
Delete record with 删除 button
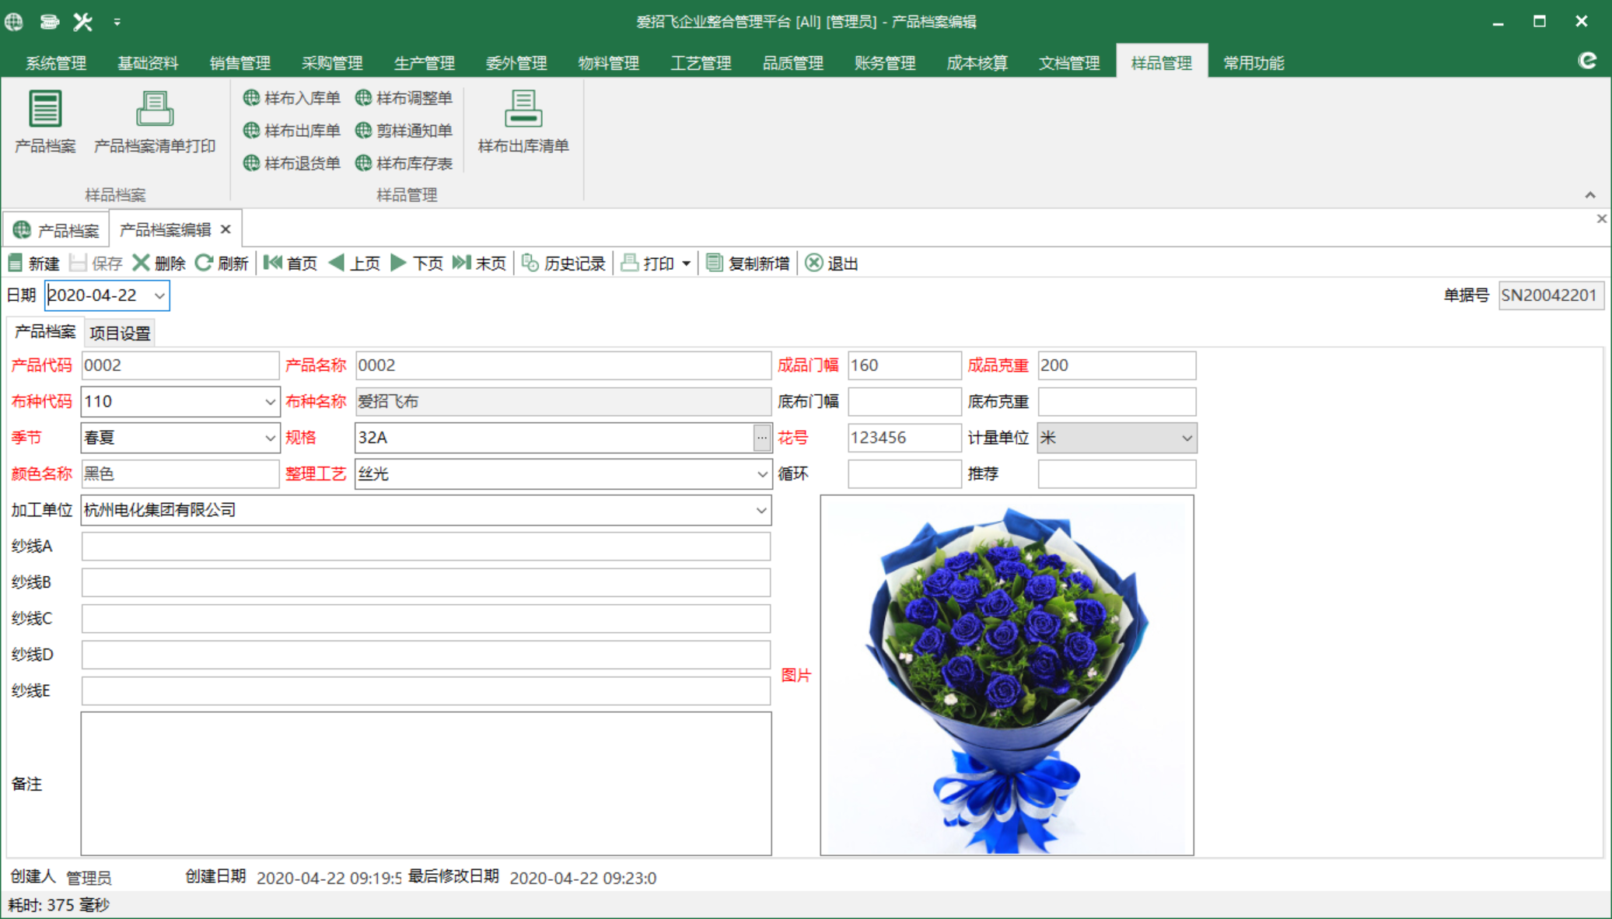point(159,264)
